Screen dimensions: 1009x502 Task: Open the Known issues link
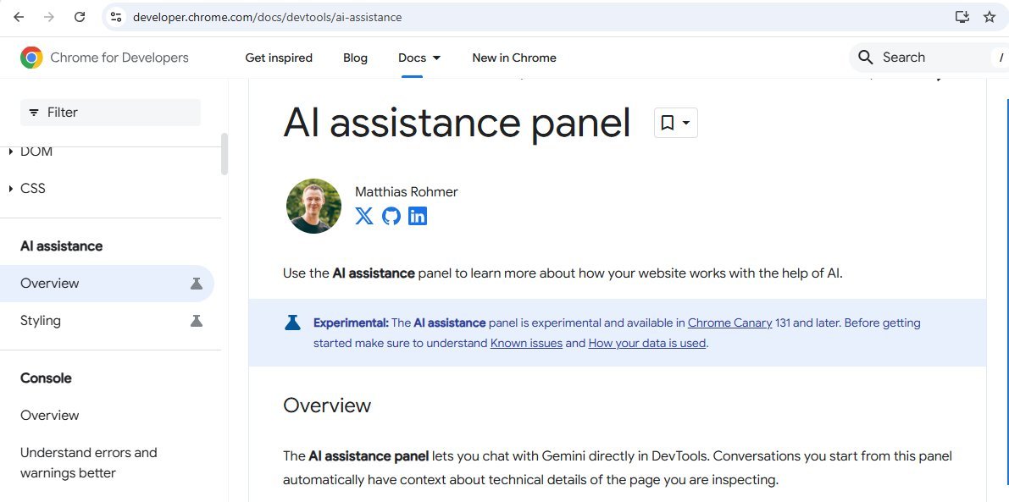pos(526,343)
